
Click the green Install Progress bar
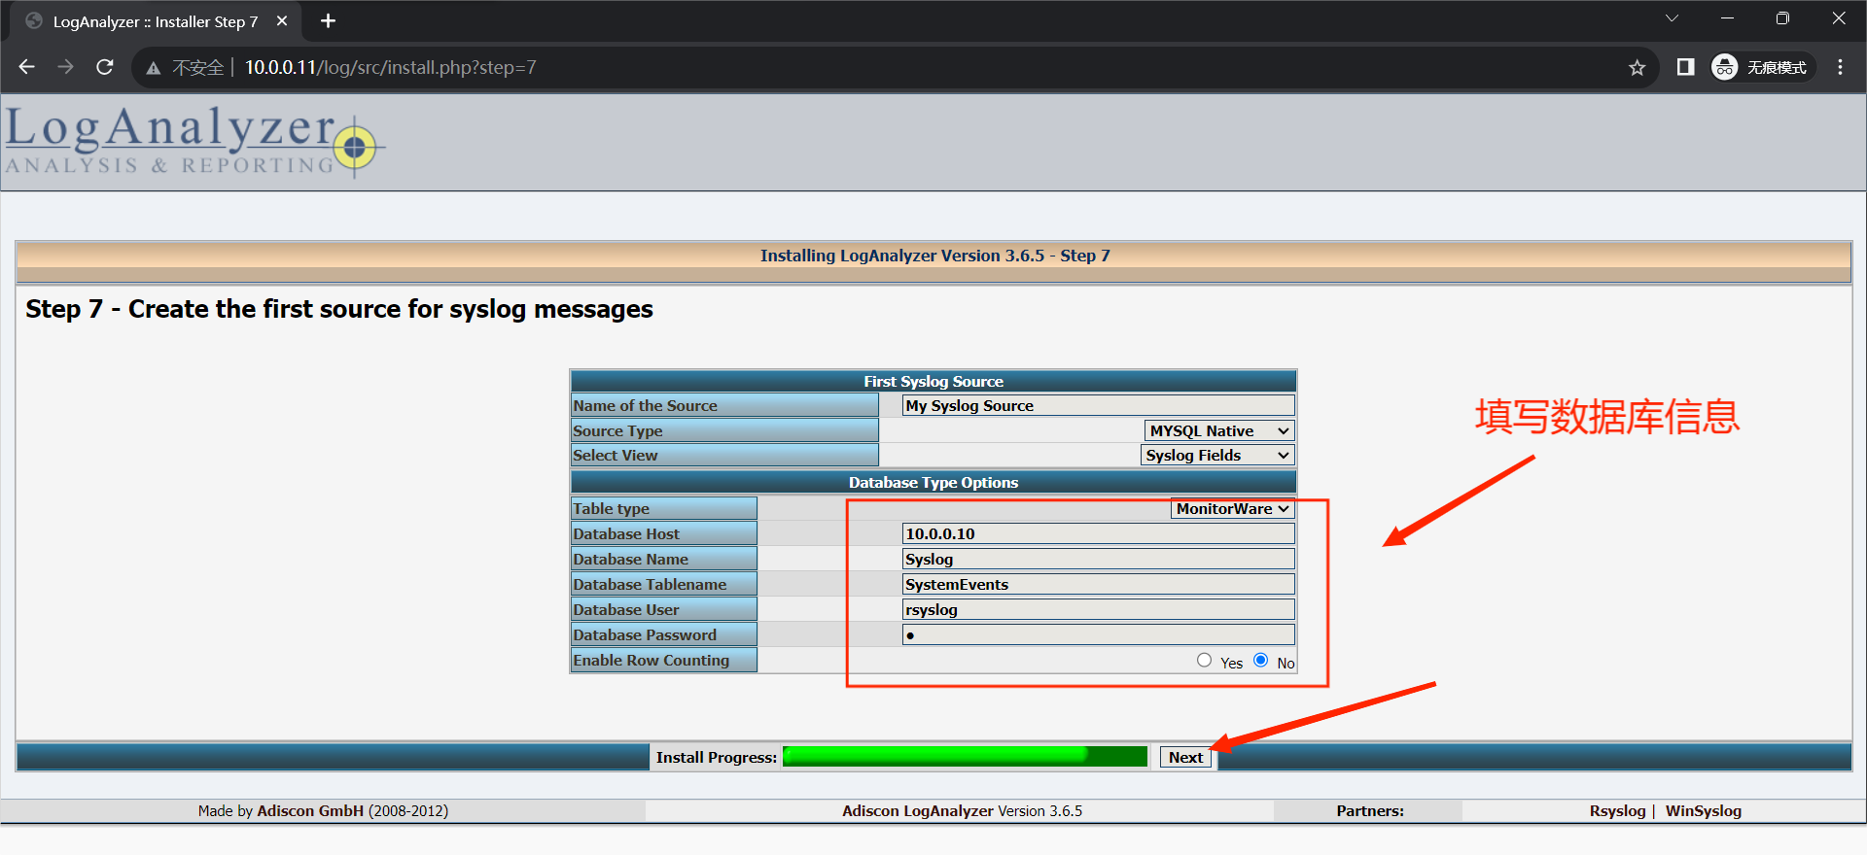965,756
